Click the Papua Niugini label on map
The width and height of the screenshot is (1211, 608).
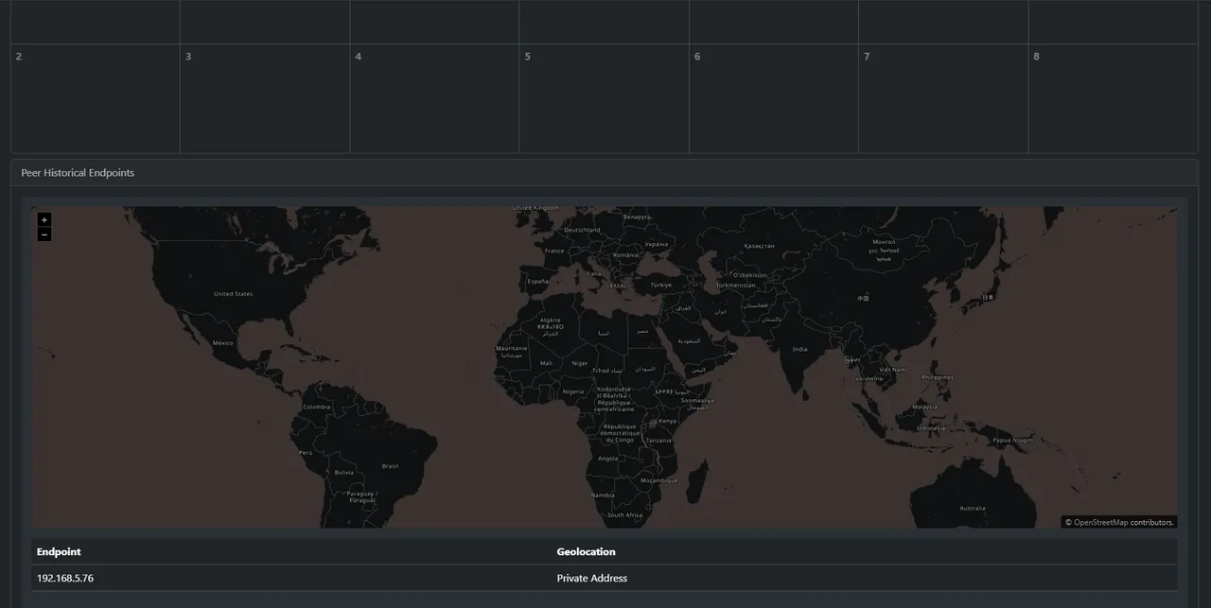click(1012, 440)
